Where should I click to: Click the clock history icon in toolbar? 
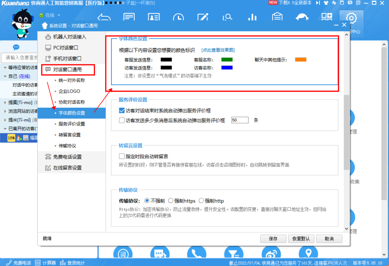(178, 17)
